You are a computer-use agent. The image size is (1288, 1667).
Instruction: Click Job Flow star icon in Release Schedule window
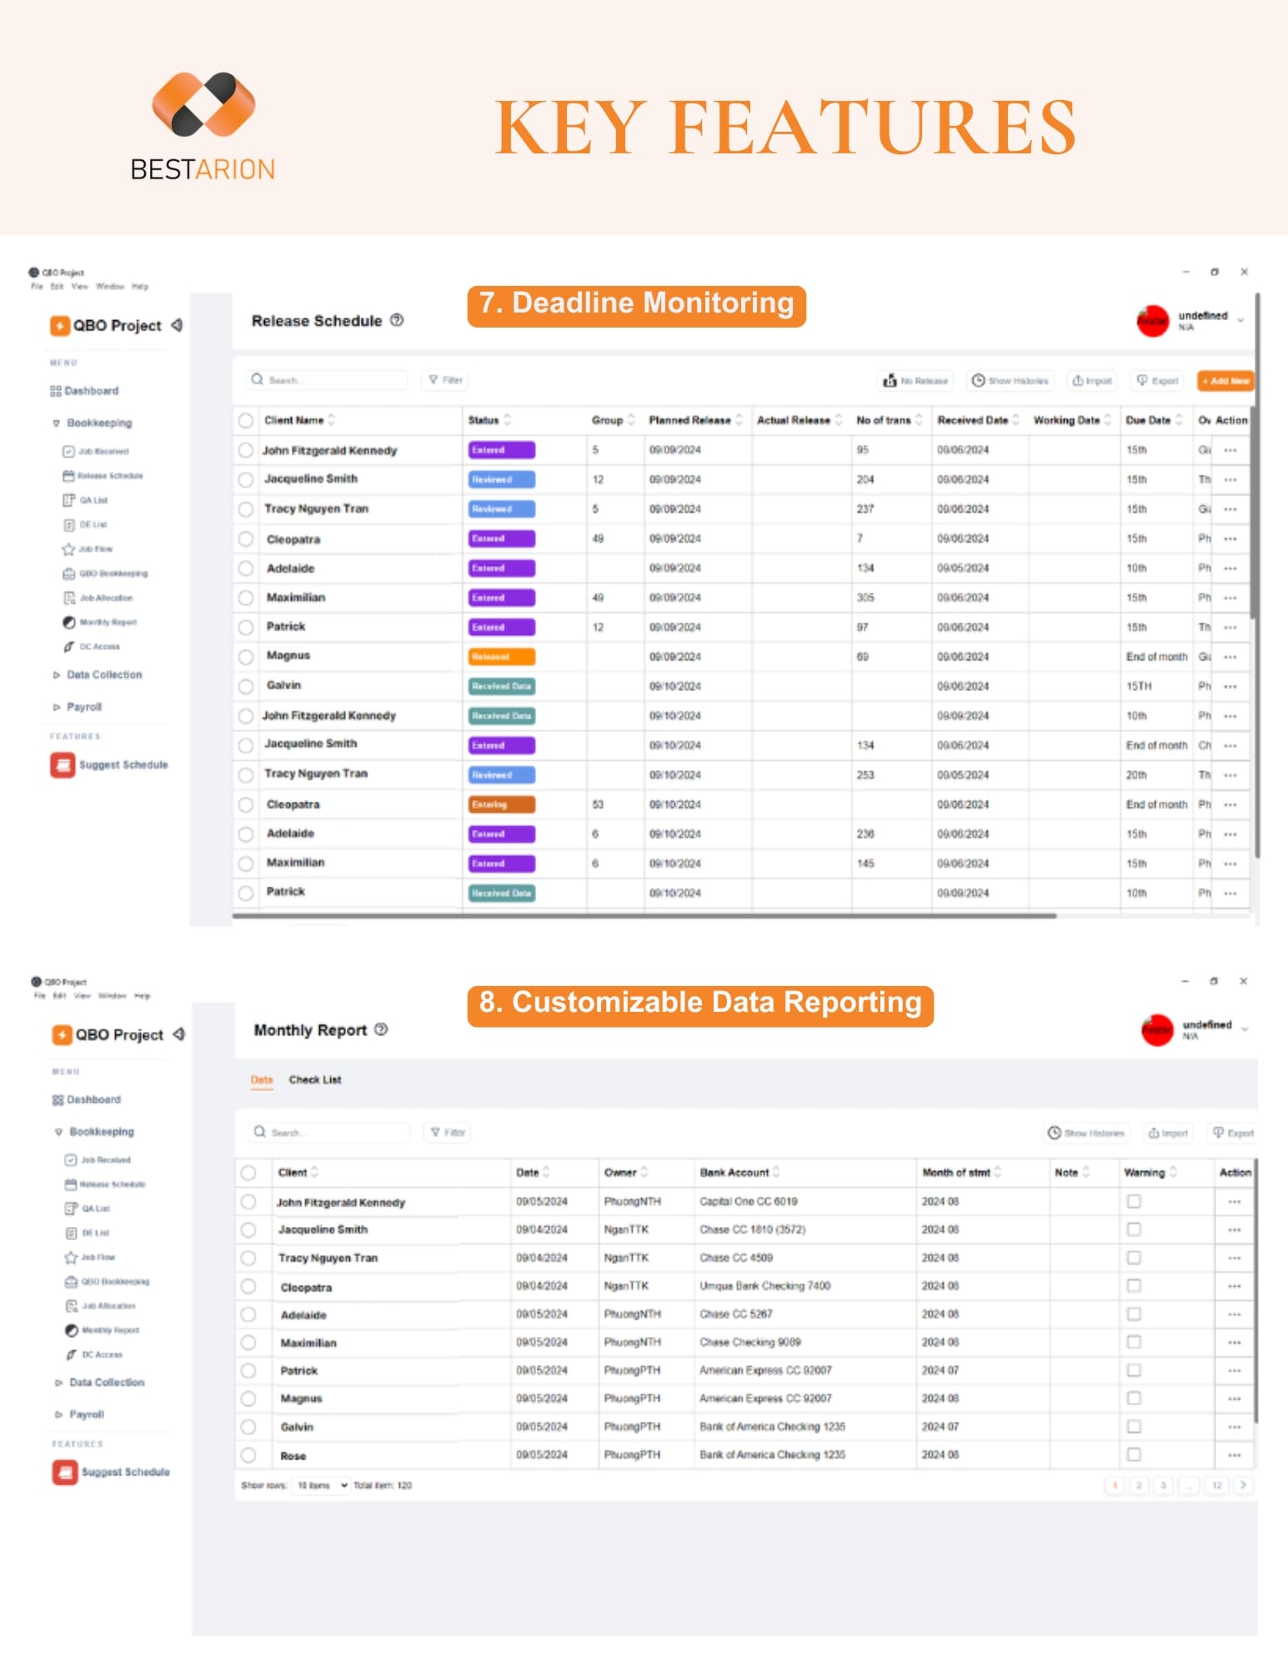pyautogui.click(x=68, y=548)
